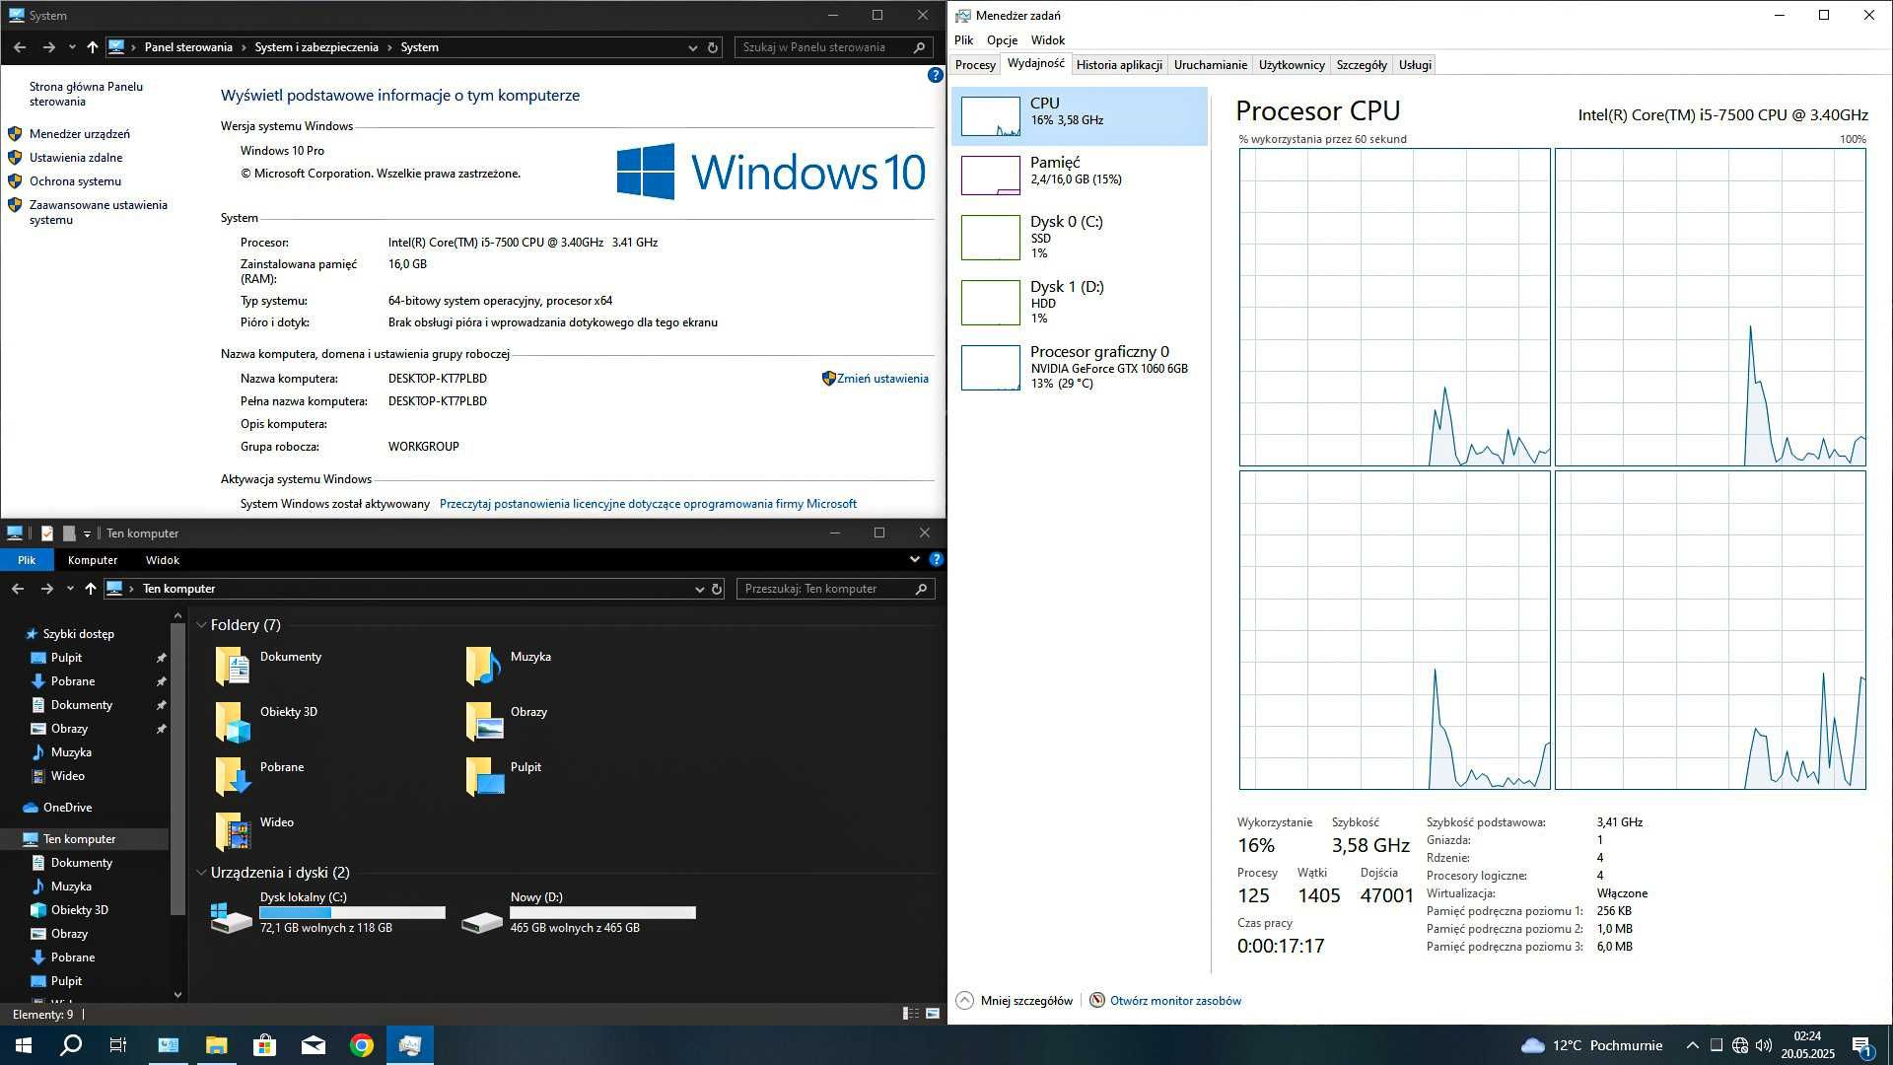Open the Explorer quick access toolbar dropdown
The image size is (1893, 1065).
[x=87, y=533]
